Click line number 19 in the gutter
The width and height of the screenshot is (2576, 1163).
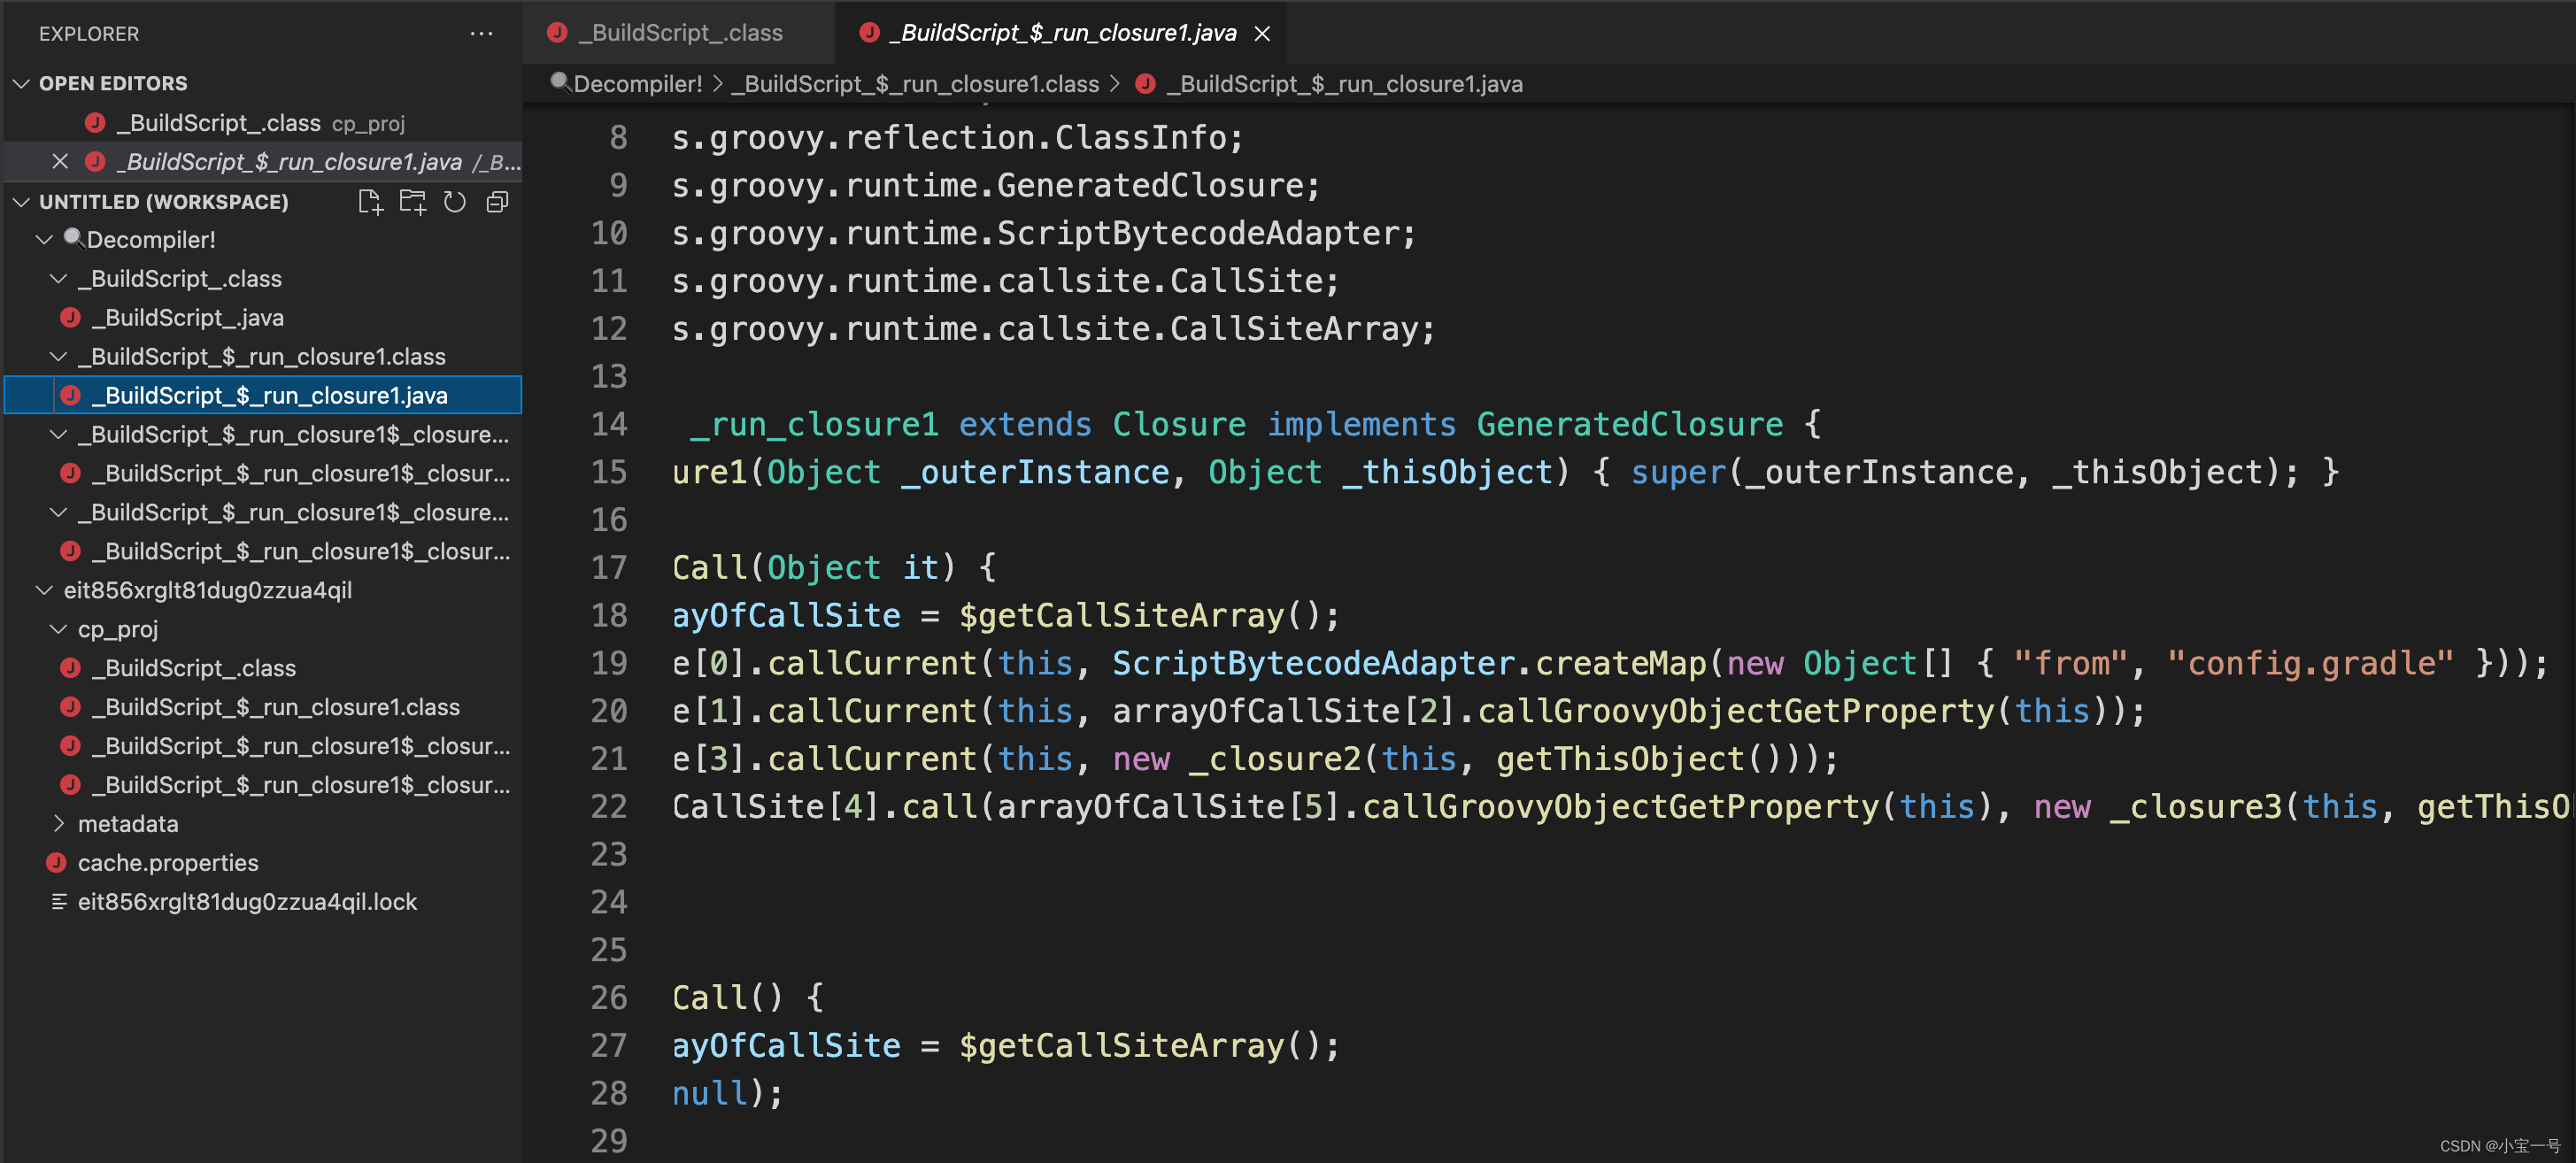608,663
